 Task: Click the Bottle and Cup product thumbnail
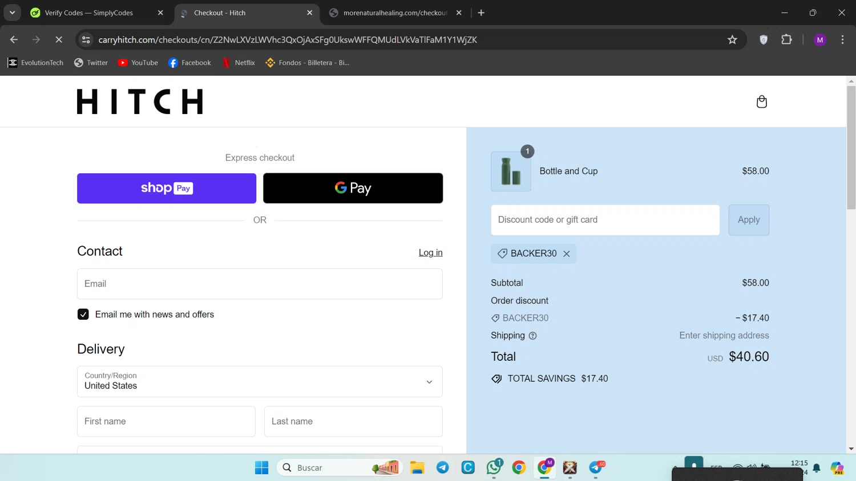(511, 171)
